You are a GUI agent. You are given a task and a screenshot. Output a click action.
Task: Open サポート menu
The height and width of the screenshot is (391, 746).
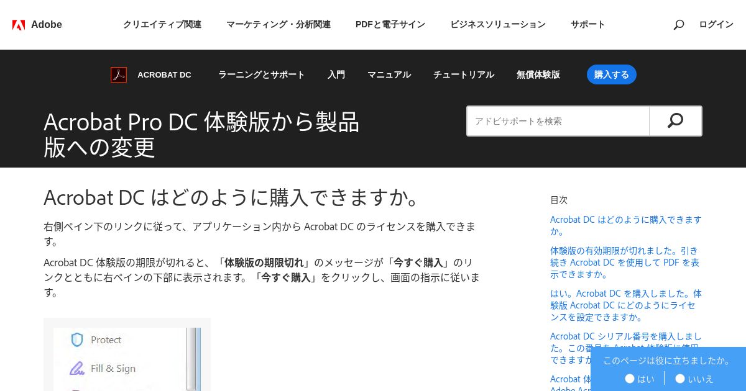point(588,25)
